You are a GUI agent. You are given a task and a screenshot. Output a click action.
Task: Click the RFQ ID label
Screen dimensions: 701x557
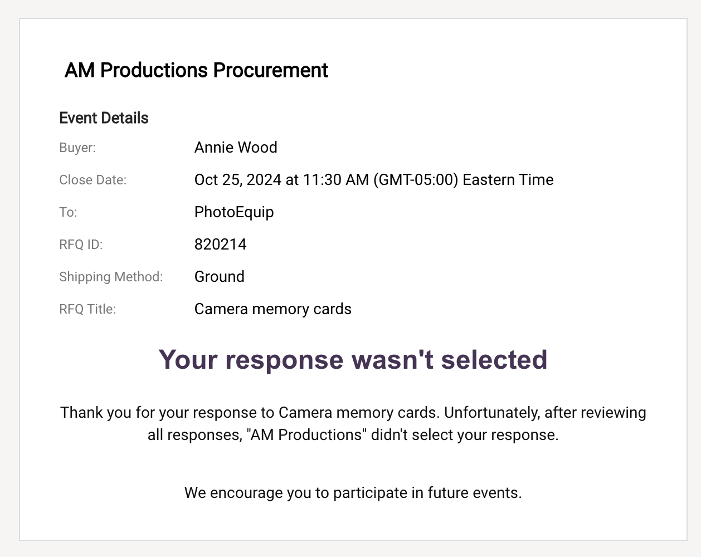click(81, 245)
